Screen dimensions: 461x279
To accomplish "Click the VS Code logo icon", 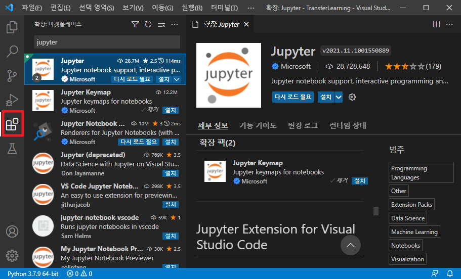I will [9, 8].
